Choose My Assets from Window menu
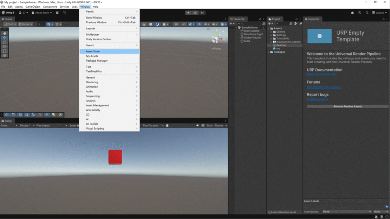 pyautogui.click(x=109, y=56)
